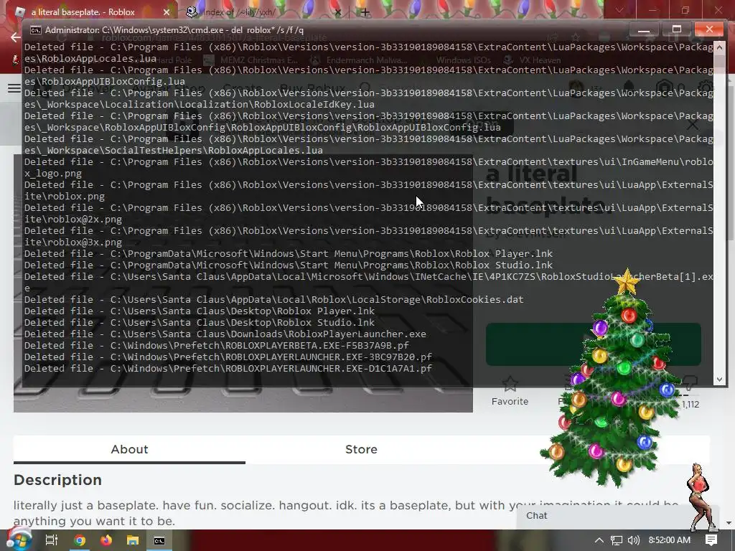
Task: Open the Action Center notifications icon
Action: coord(711,540)
